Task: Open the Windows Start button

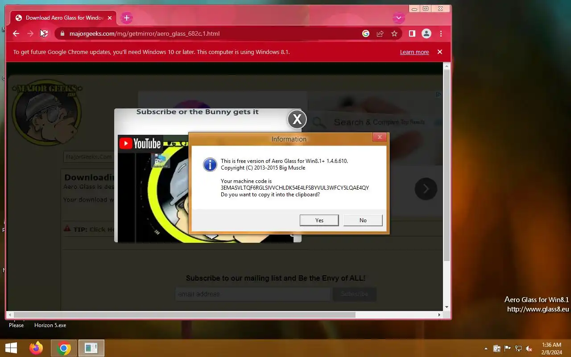Action: (x=11, y=348)
